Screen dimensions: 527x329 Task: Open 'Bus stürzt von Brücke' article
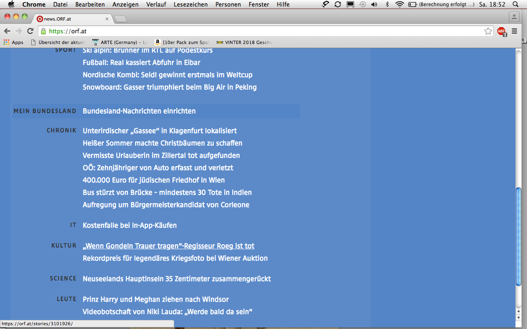click(x=167, y=192)
